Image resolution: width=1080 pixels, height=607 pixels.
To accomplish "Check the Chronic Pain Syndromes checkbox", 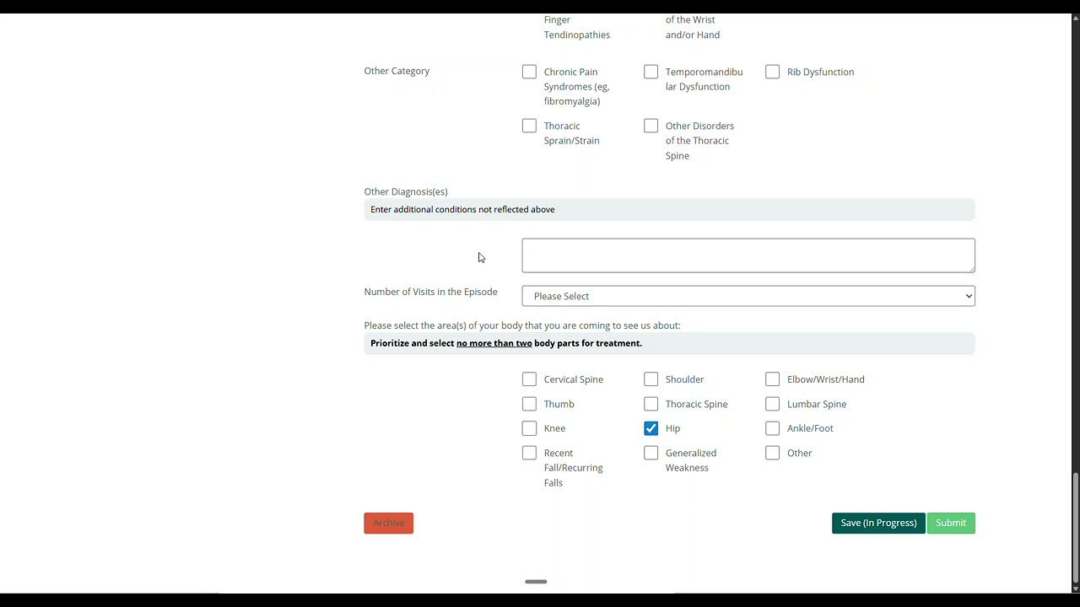I will coord(529,72).
